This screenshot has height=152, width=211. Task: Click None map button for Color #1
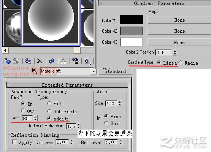pyautogui.click(x=179, y=20)
